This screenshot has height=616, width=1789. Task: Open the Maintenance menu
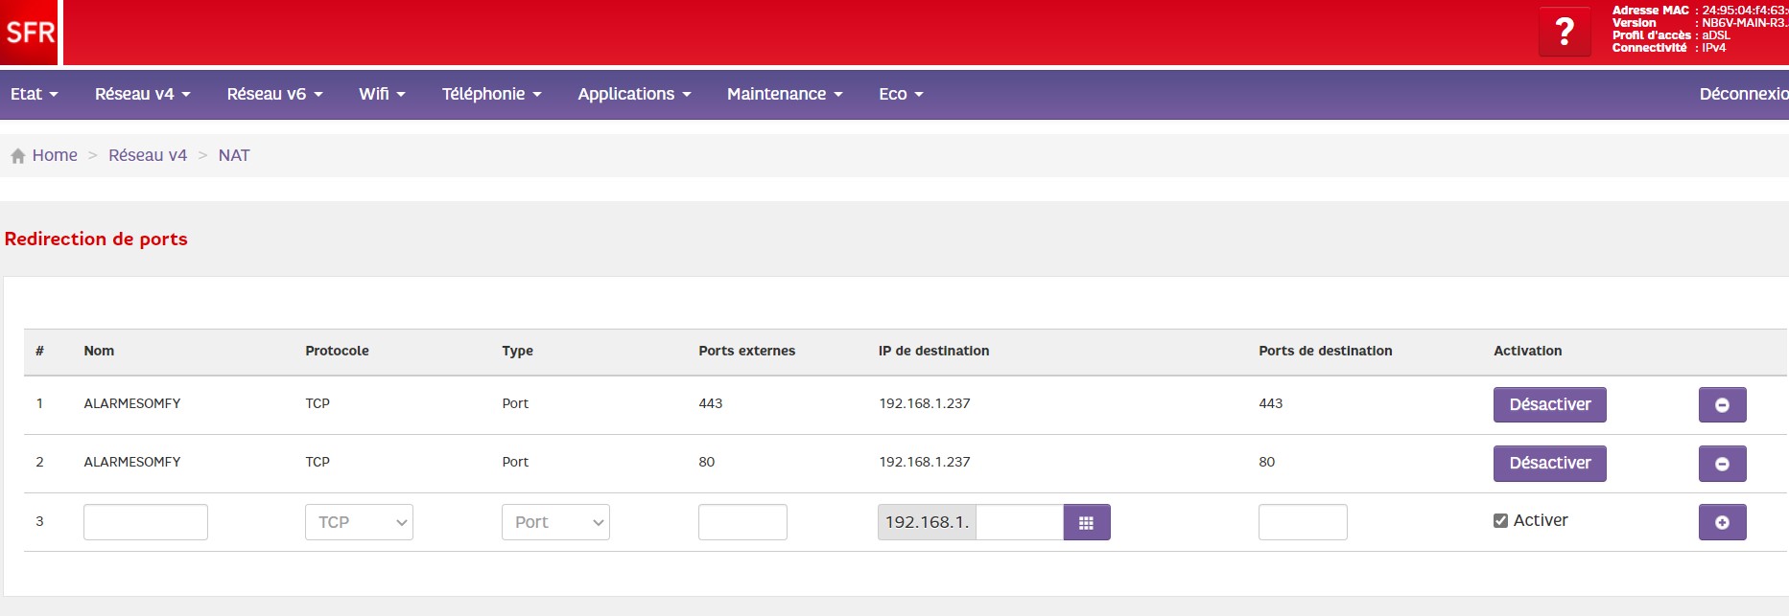coord(784,94)
